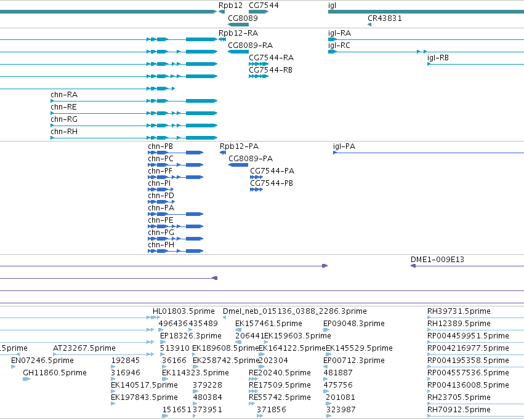The image size is (524, 419).
Task: Click the 192845 feature label
Action: coord(126,360)
